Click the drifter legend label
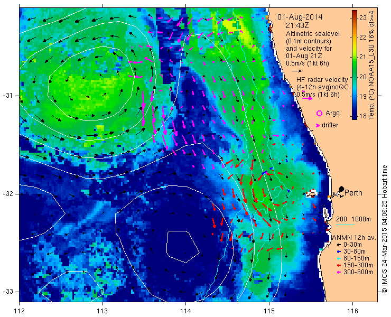Screen dimensions: 391x317 (330, 125)
